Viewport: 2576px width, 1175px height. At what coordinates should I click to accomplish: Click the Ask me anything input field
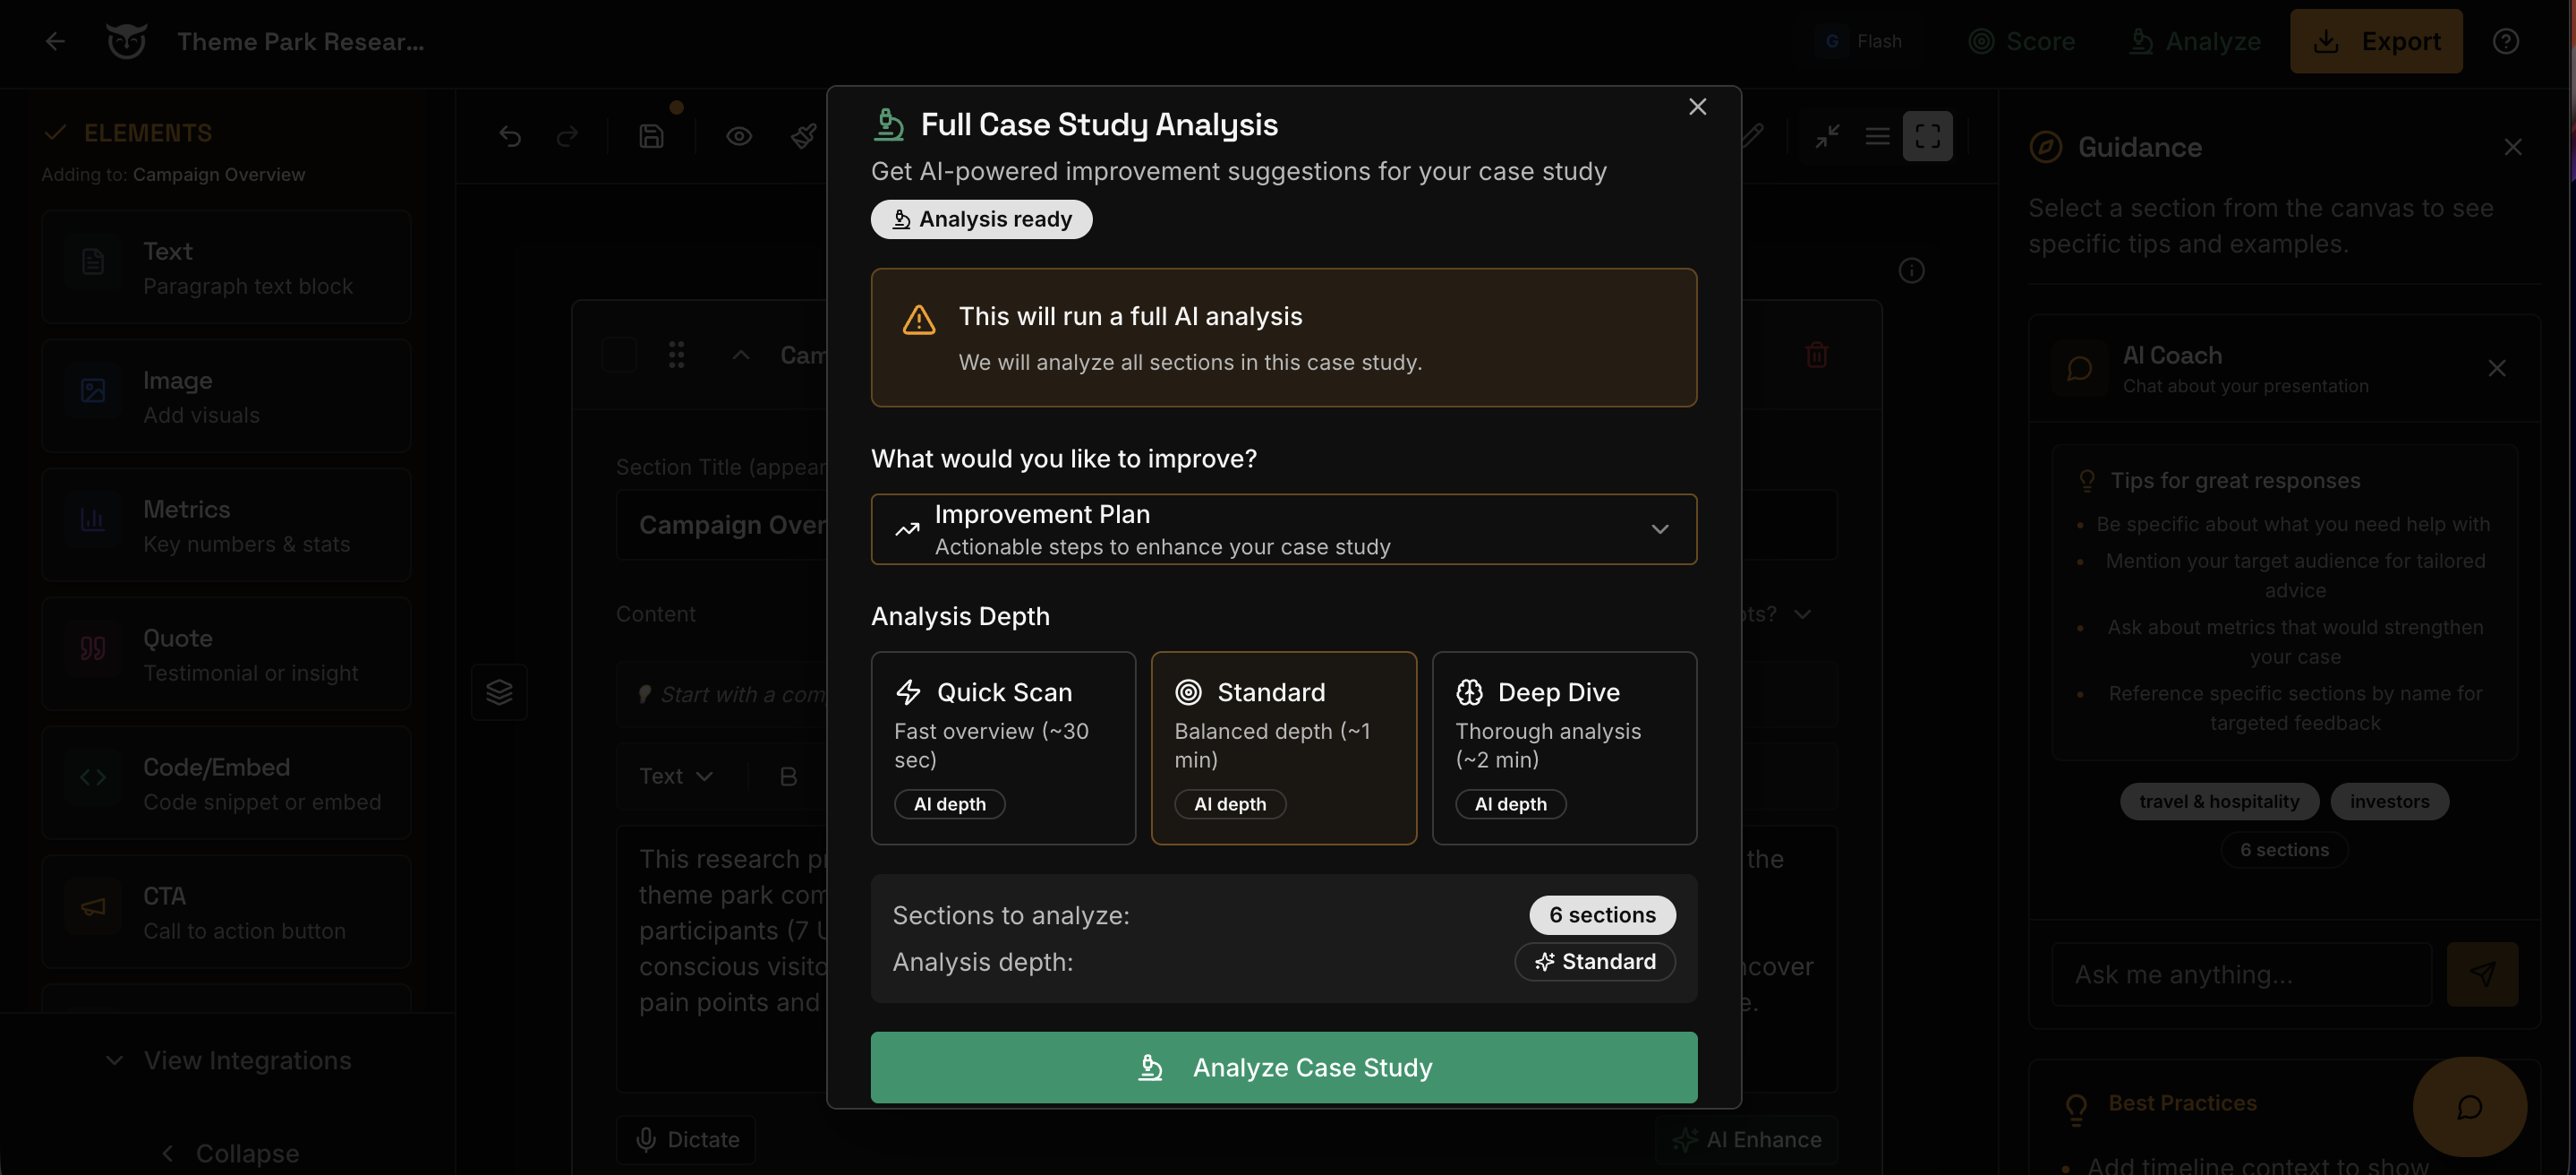click(2240, 973)
